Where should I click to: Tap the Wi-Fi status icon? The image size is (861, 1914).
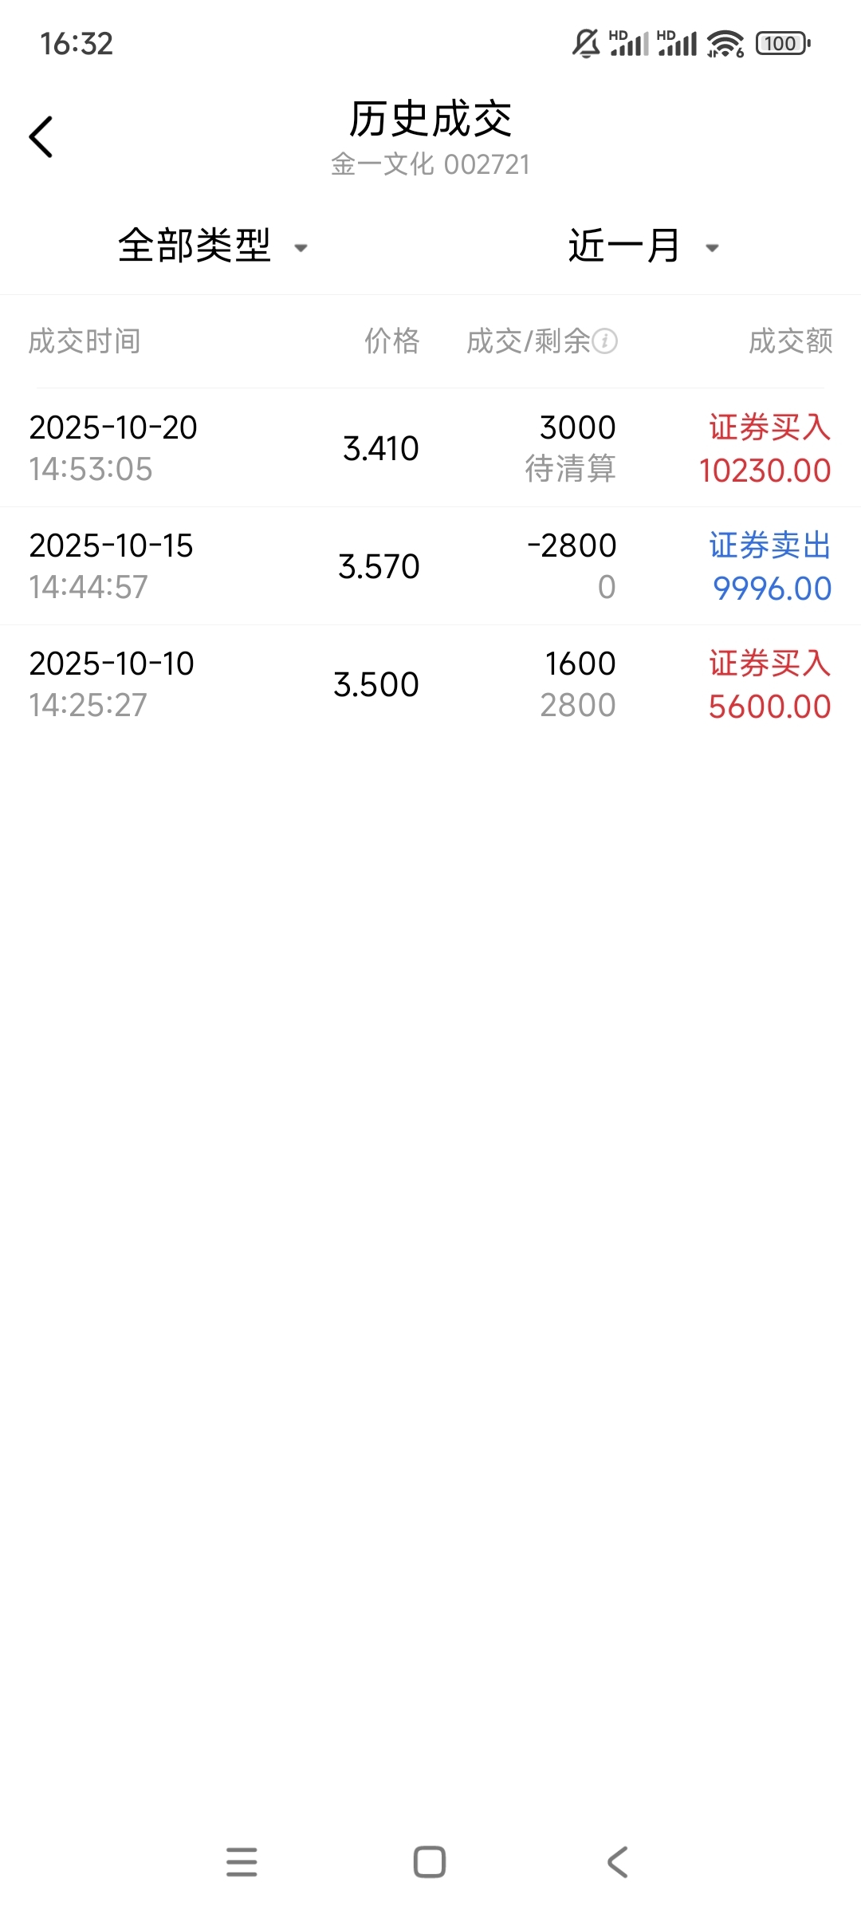[725, 44]
